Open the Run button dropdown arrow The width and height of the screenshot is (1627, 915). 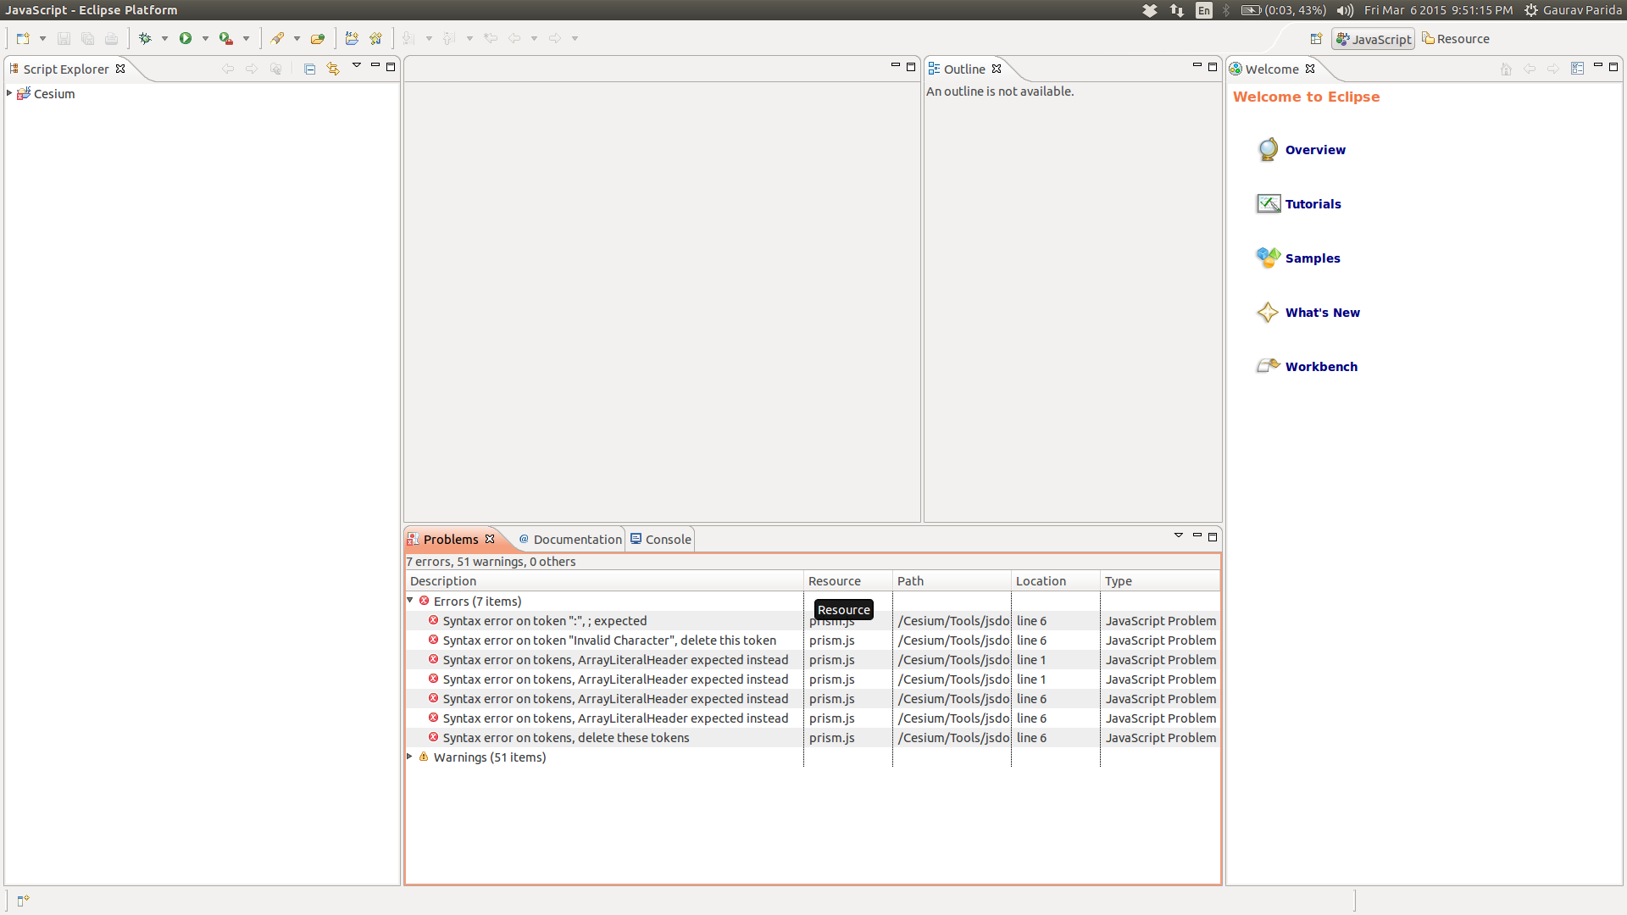tap(205, 38)
